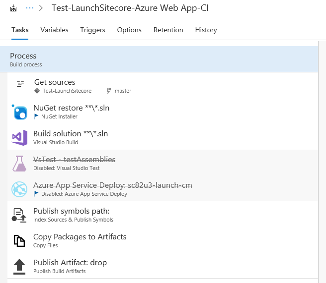Click the NuGet restore task icon
The width and height of the screenshot is (326, 283).
(20, 113)
